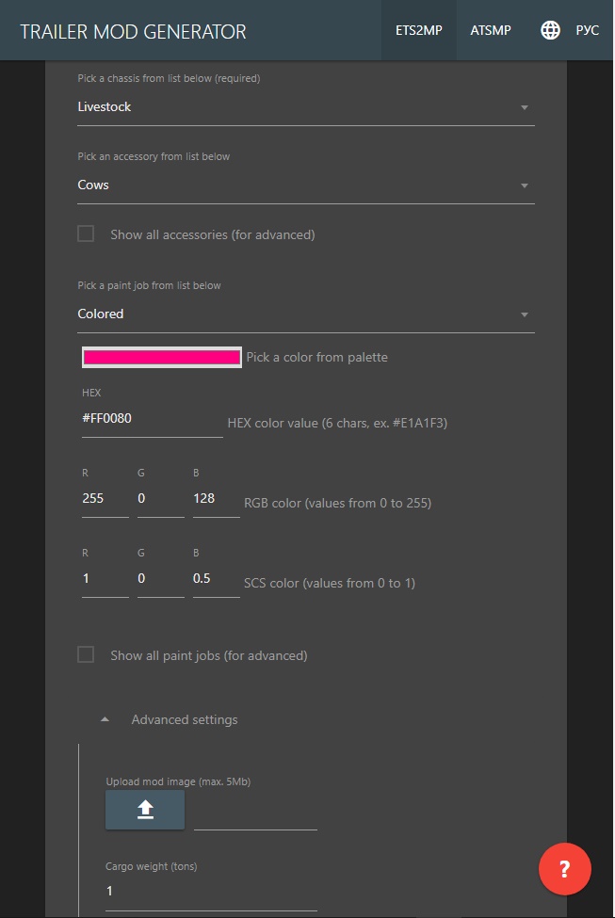Open the pink color palette swatch
Screen dimensions: 615x918
point(162,357)
